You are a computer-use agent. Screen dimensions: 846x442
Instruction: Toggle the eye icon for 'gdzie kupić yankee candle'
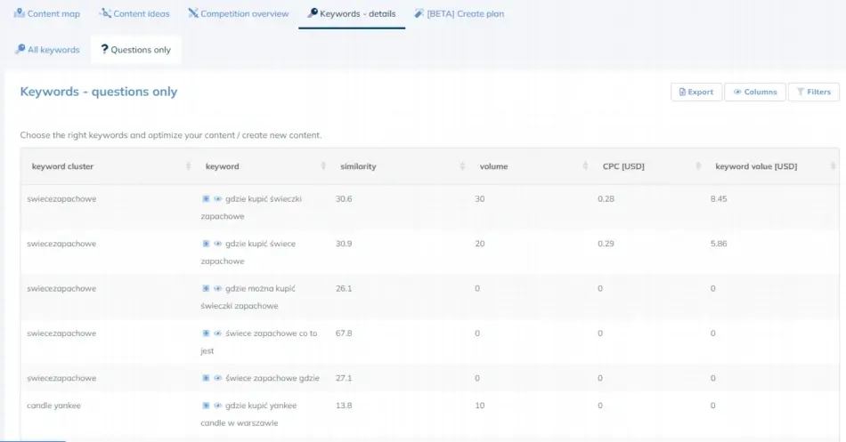[x=218, y=406]
